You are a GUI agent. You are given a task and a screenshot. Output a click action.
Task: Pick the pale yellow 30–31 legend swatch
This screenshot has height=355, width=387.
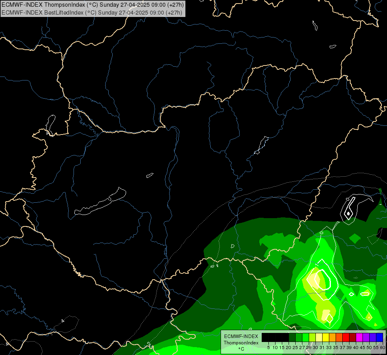[319, 337]
